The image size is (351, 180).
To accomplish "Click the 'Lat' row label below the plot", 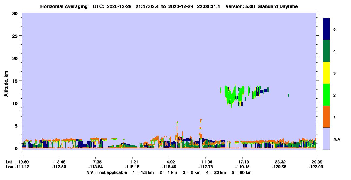I will (9, 162).
